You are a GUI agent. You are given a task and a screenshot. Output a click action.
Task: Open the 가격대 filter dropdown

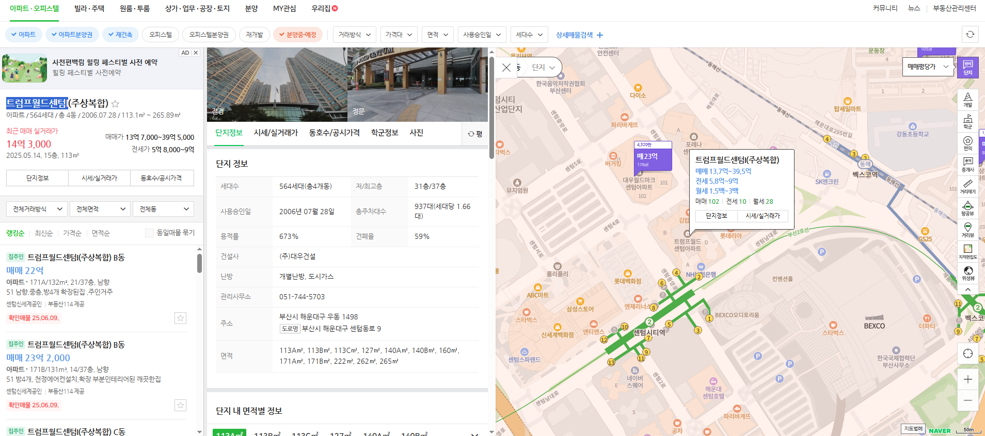[399, 35]
